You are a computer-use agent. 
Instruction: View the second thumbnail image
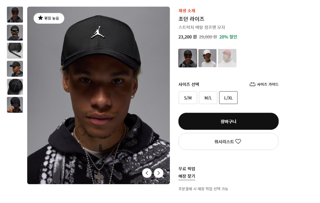click(15, 33)
